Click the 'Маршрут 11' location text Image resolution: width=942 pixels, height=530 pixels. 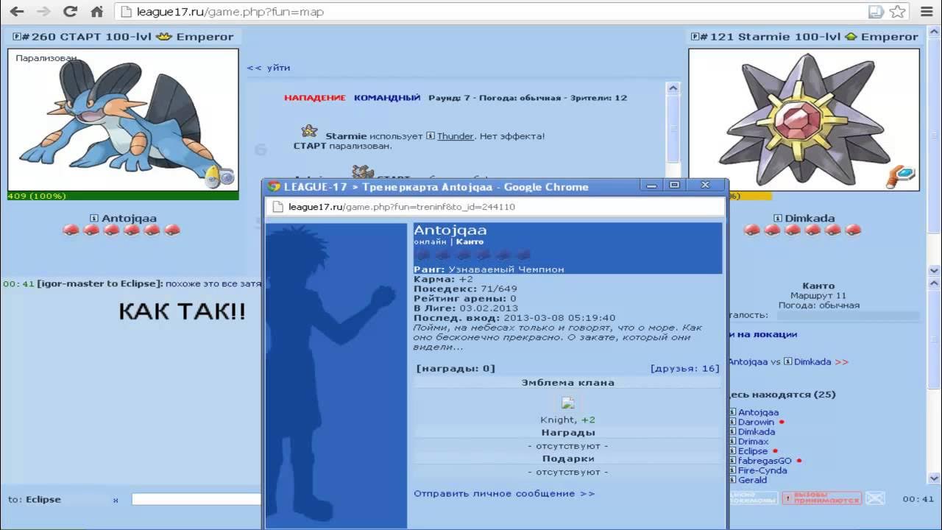click(818, 295)
